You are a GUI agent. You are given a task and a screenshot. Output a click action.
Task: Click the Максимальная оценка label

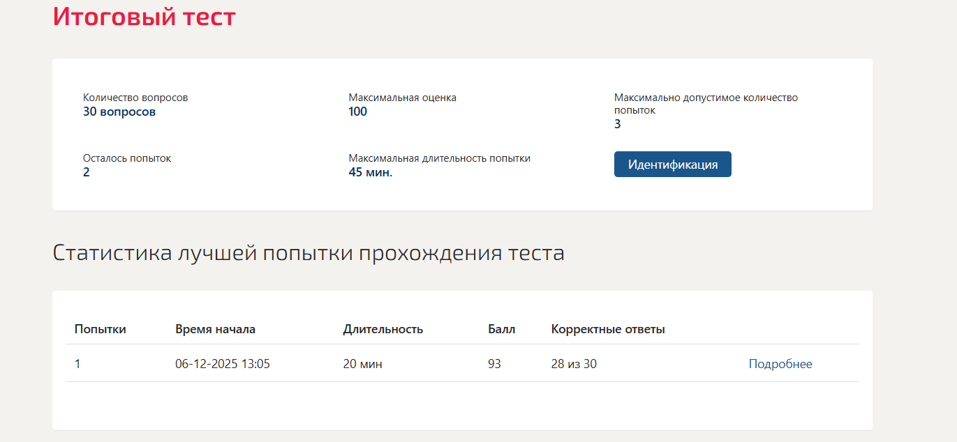tap(403, 98)
